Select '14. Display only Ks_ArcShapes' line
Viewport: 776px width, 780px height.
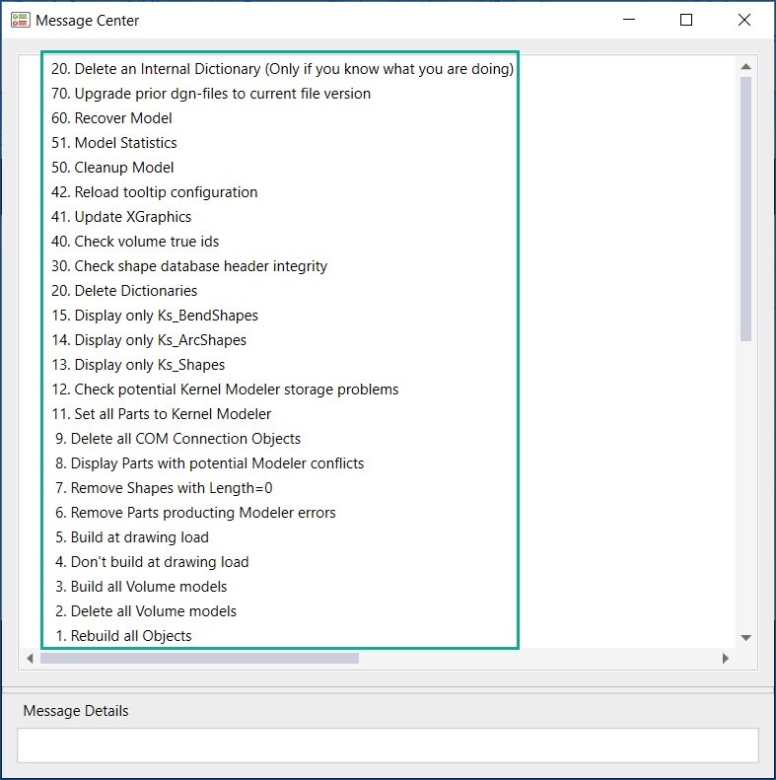pyautogui.click(x=149, y=340)
